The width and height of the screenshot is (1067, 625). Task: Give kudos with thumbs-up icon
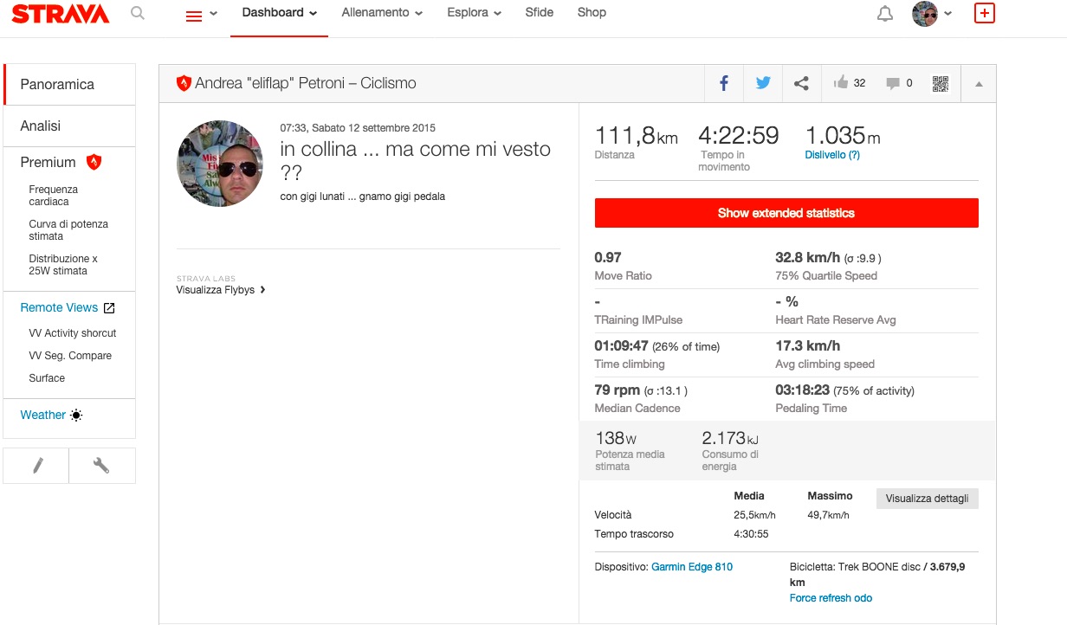[x=841, y=83]
